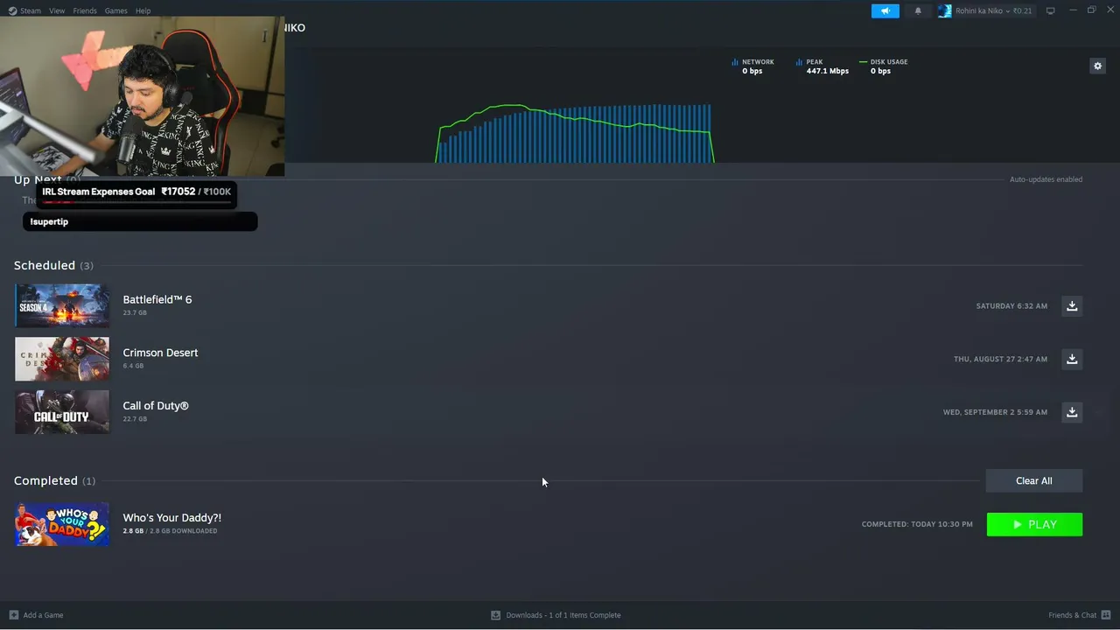Open the Games menu
The width and height of the screenshot is (1120, 630).
[115, 10]
